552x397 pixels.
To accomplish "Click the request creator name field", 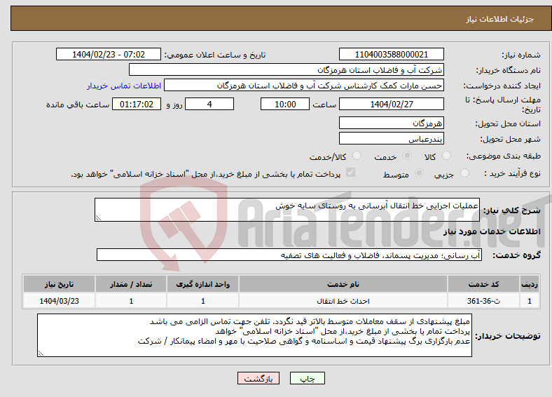I will [304, 86].
